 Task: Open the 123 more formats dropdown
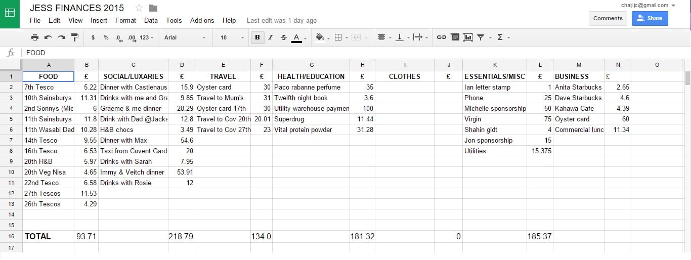147,37
